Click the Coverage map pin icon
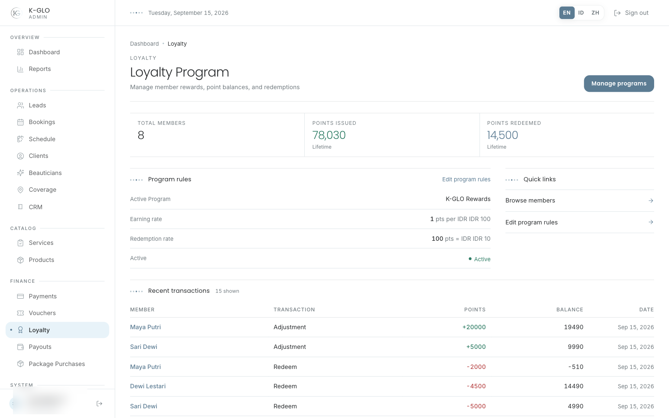 tap(20, 190)
